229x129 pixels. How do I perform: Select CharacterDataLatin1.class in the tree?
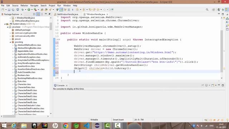[29, 105]
